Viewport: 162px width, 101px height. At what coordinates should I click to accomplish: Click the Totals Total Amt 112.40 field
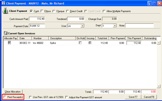(101, 92)
